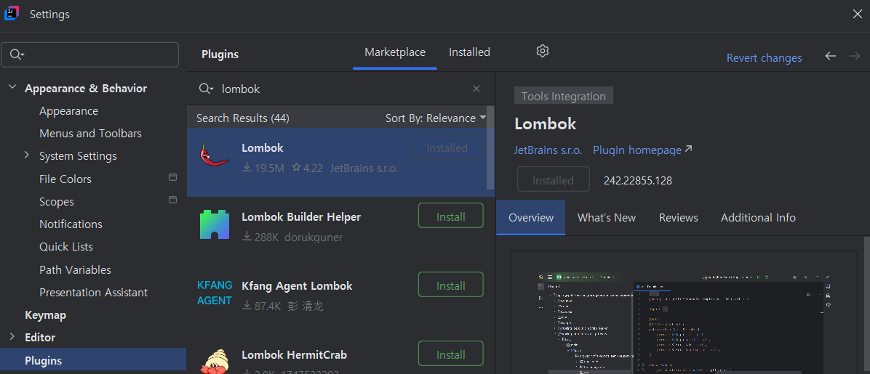Click the settings search magnifier icon
The height and width of the screenshot is (374, 870).
pyautogui.click(x=17, y=54)
